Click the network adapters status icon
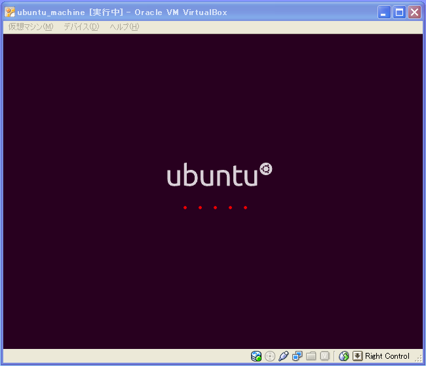 pos(297,356)
